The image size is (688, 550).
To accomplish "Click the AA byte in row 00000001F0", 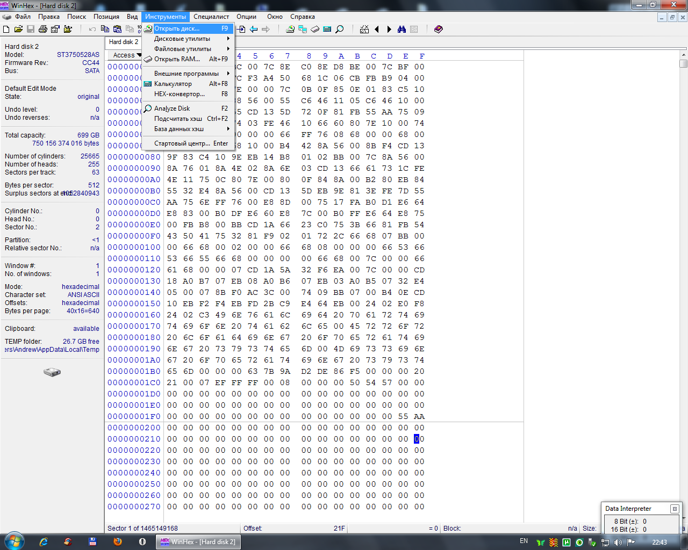I will (x=419, y=416).
